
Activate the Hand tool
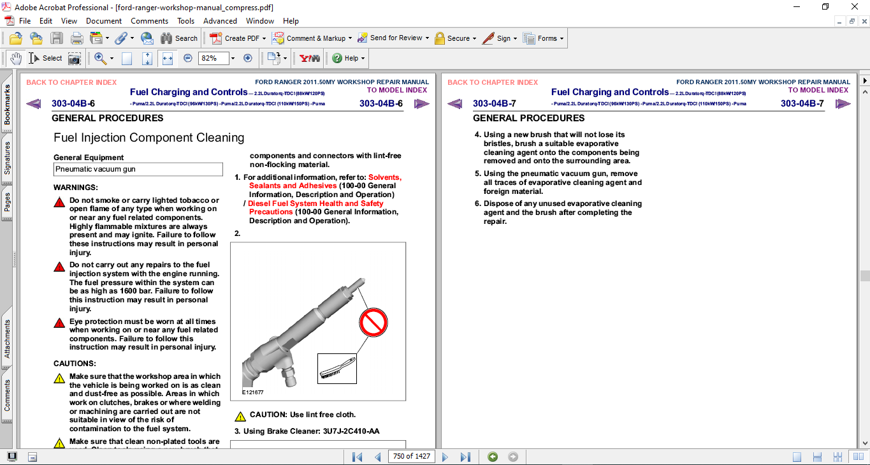tap(16, 59)
